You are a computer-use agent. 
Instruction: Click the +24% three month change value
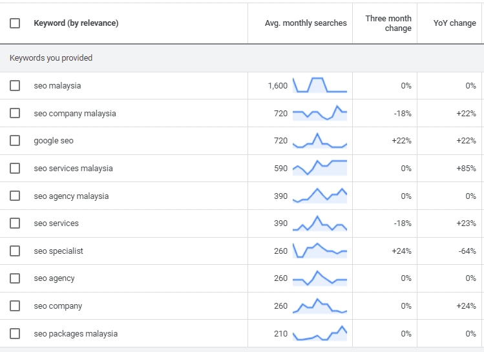401,251
